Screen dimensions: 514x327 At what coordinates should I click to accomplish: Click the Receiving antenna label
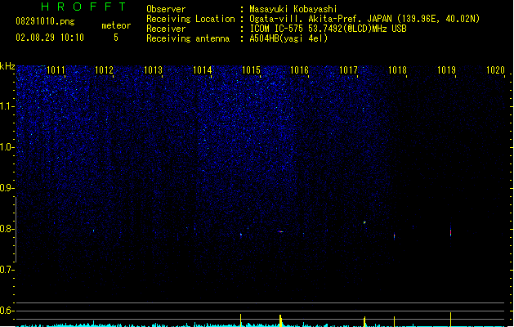[188, 38]
